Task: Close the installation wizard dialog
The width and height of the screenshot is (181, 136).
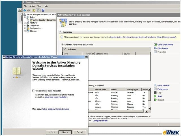Action: [86, 57]
